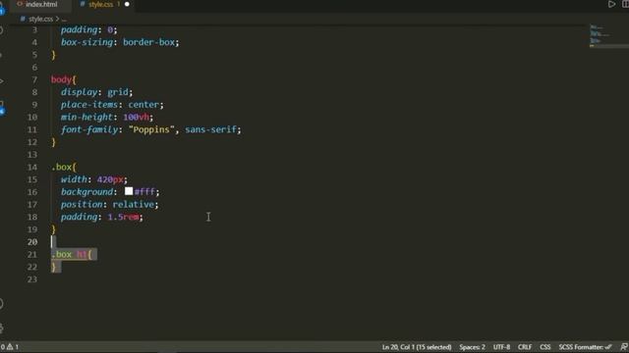Click the selected '.box h1{' selector

coord(72,254)
